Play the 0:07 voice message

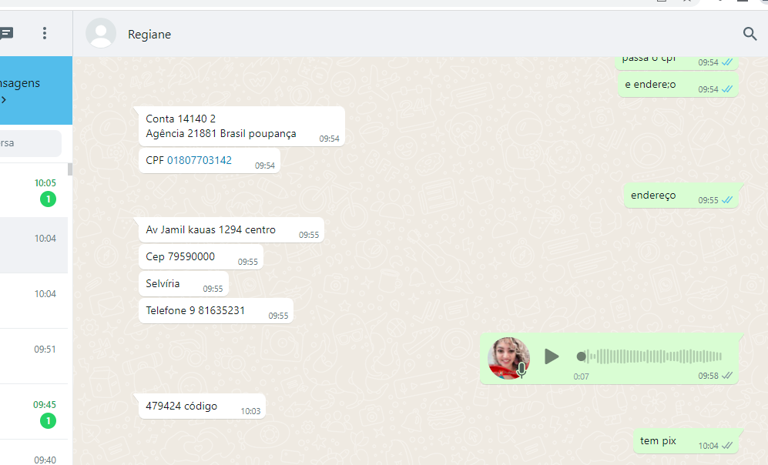(552, 356)
